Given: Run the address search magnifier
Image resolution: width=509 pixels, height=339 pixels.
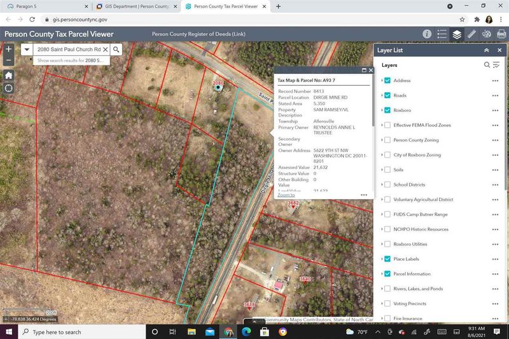Looking at the screenshot, I should tap(116, 50).
